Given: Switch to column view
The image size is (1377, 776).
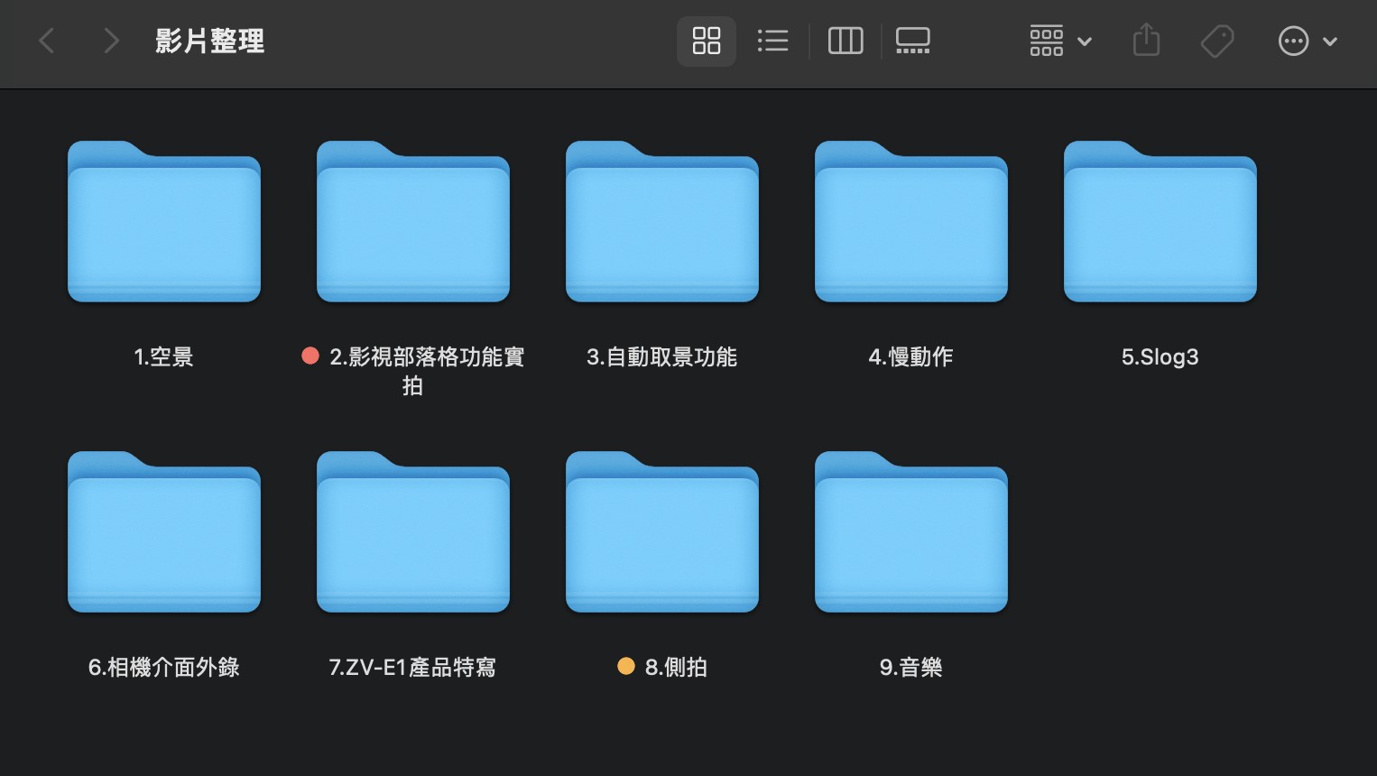Looking at the screenshot, I should [x=846, y=41].
